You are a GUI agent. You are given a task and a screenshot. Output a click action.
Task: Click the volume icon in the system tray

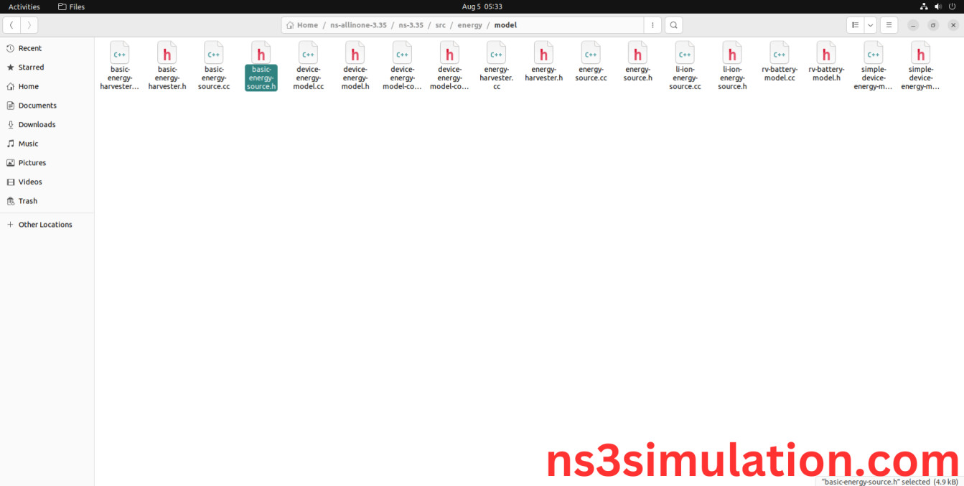point(937,6)
